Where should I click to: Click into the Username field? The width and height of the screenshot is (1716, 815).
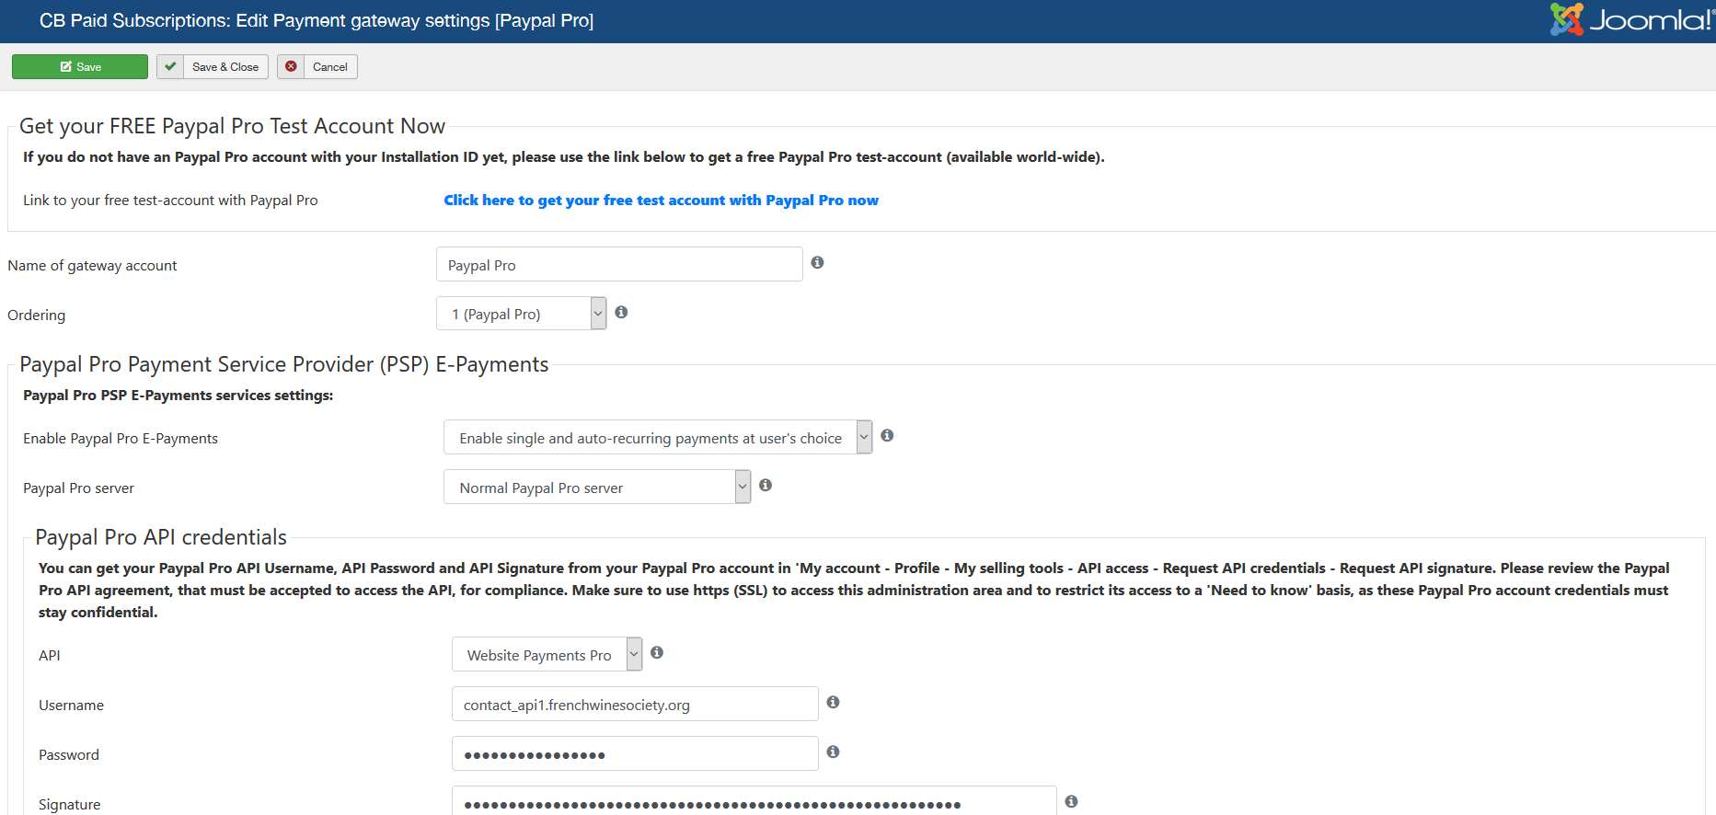coord(635,704)
